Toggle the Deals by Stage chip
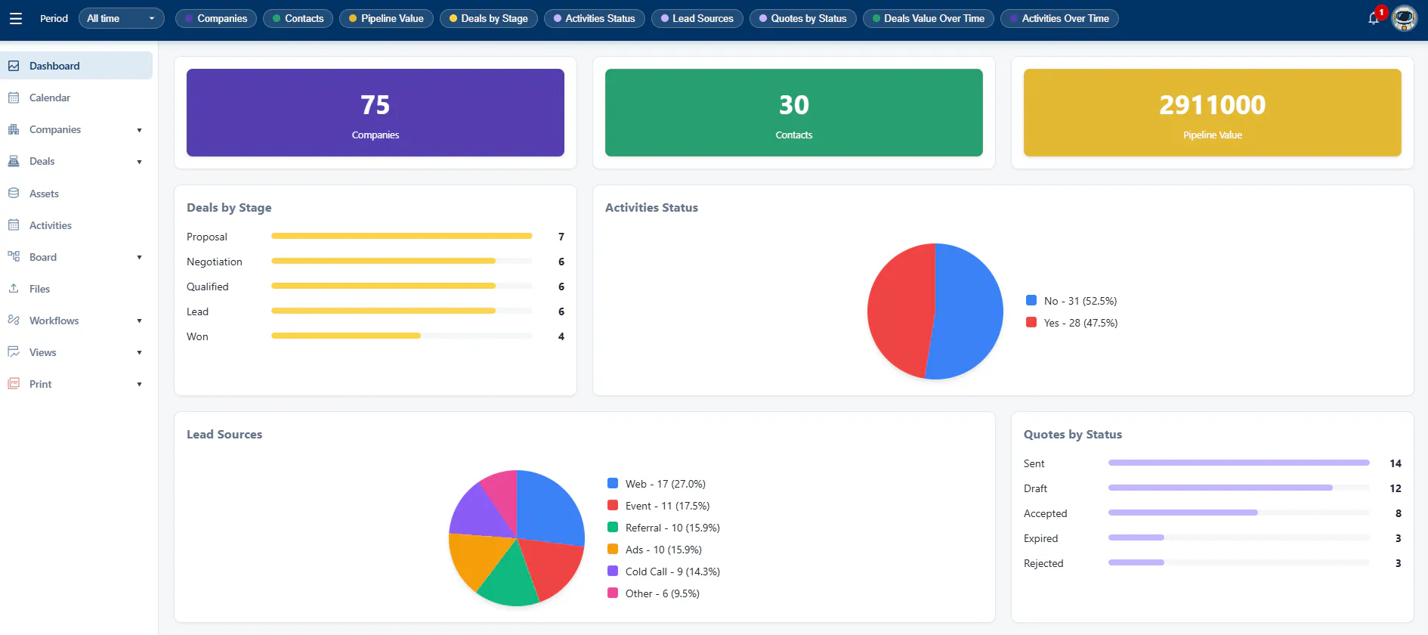 pyautogui.click(x=488, y=18)
